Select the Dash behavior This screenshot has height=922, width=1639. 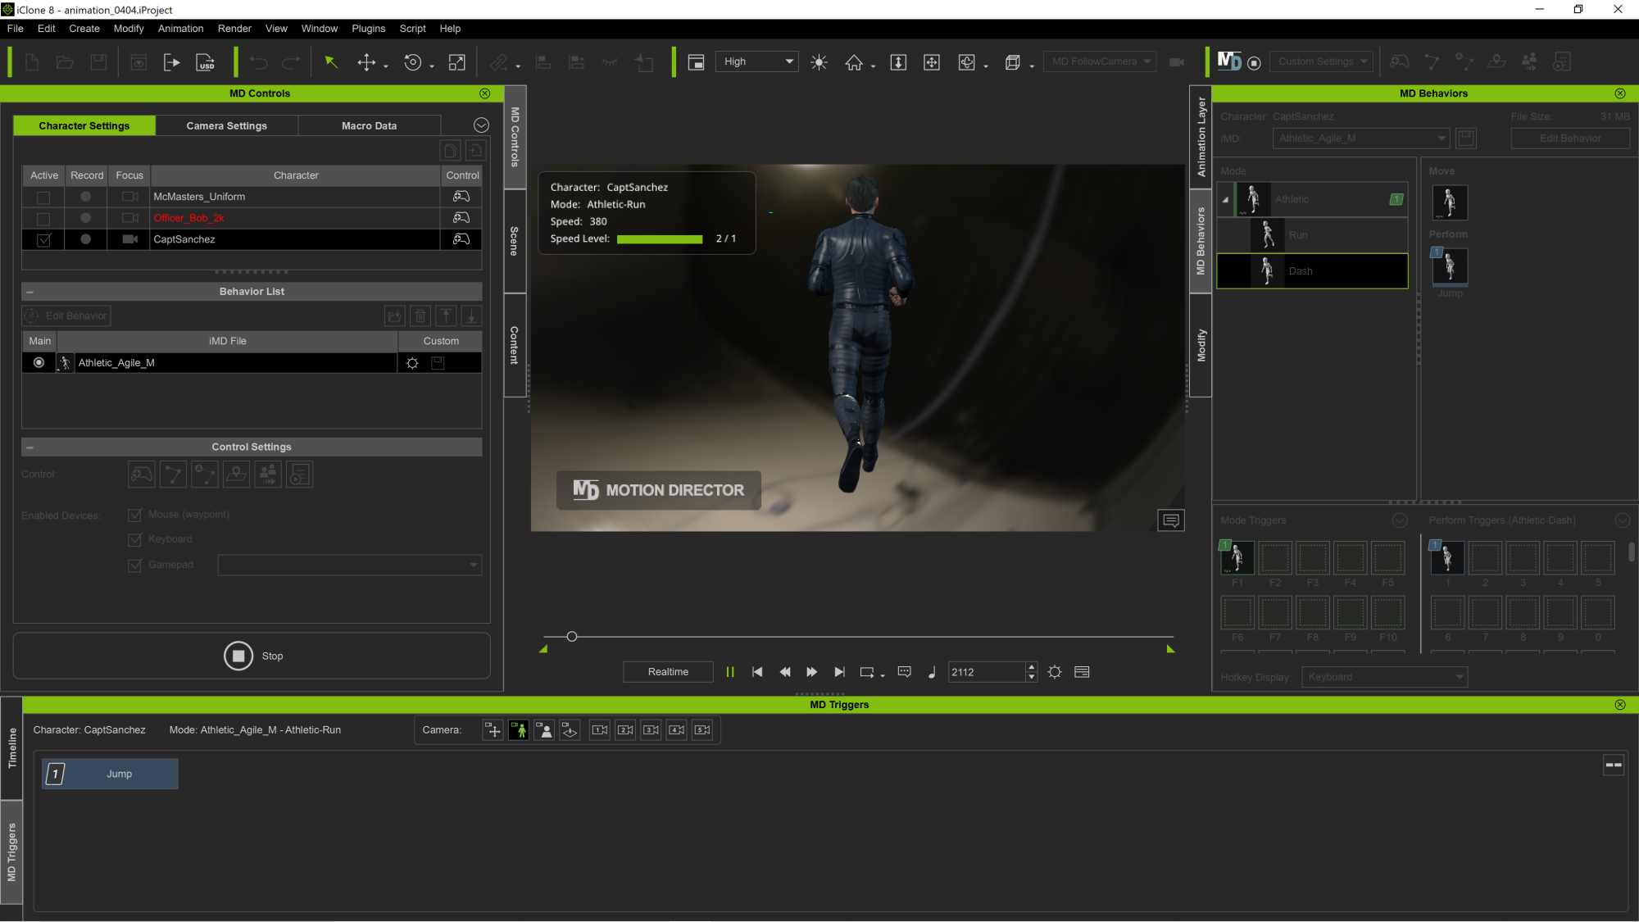(1312, 271)
